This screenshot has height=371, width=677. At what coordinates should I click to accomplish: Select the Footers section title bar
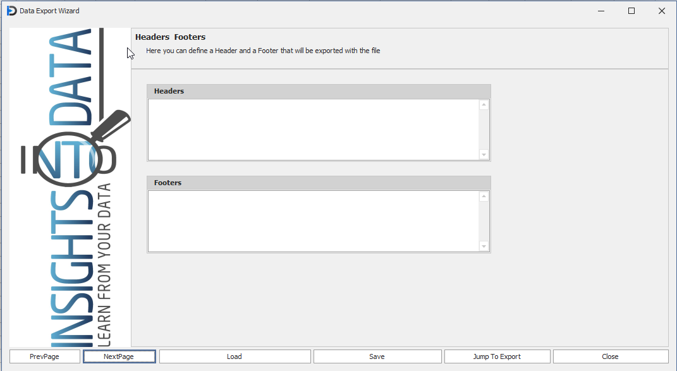319,183
